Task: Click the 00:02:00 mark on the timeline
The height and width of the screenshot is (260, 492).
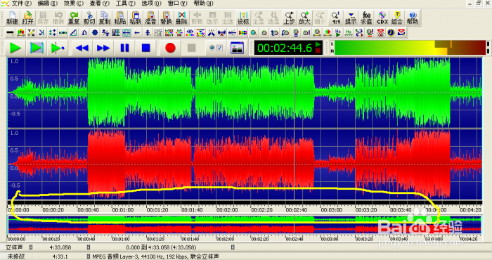Action: (226, 210)
